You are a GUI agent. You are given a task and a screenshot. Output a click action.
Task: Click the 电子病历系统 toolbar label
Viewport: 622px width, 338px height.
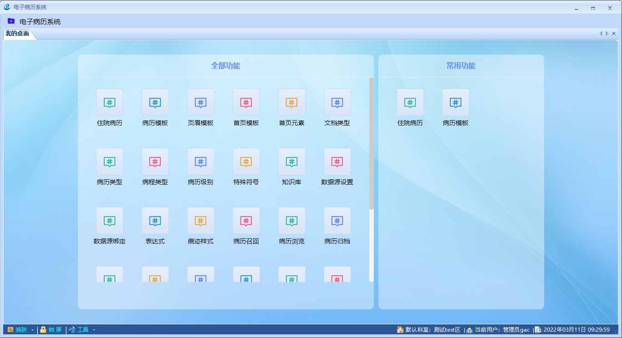tap(40, 21)
